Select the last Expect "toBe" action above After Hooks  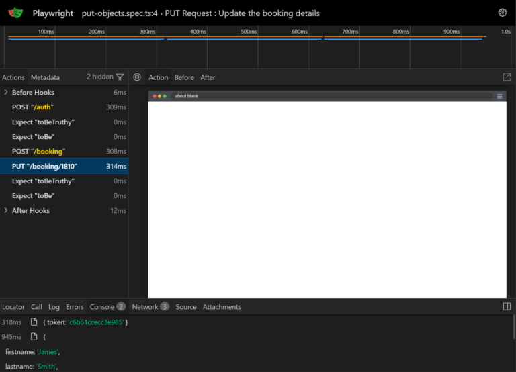coord(64,195)
